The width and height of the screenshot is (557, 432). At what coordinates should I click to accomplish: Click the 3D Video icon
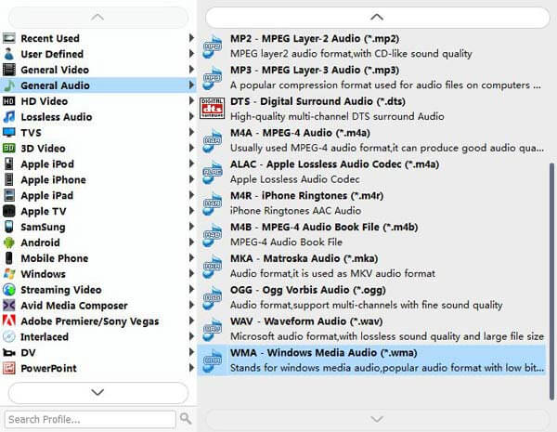click(9, 148)
